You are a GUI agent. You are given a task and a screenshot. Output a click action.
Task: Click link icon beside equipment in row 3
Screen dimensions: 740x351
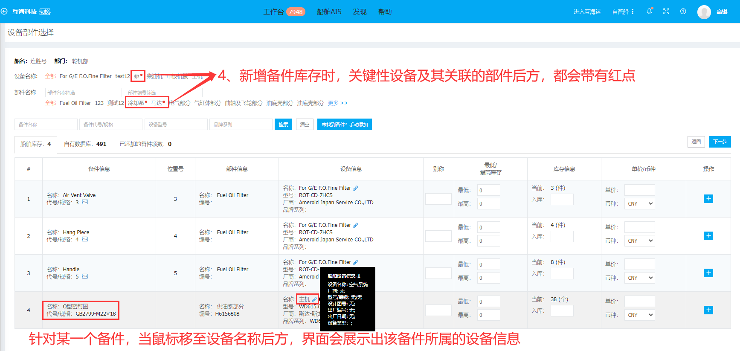click(356, 262)
